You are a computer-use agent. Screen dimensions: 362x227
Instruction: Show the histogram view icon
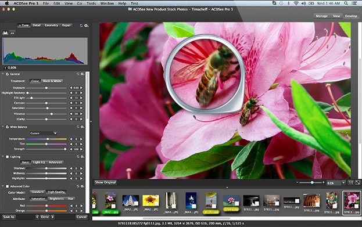pyautogui.click(x=5, y=33)
